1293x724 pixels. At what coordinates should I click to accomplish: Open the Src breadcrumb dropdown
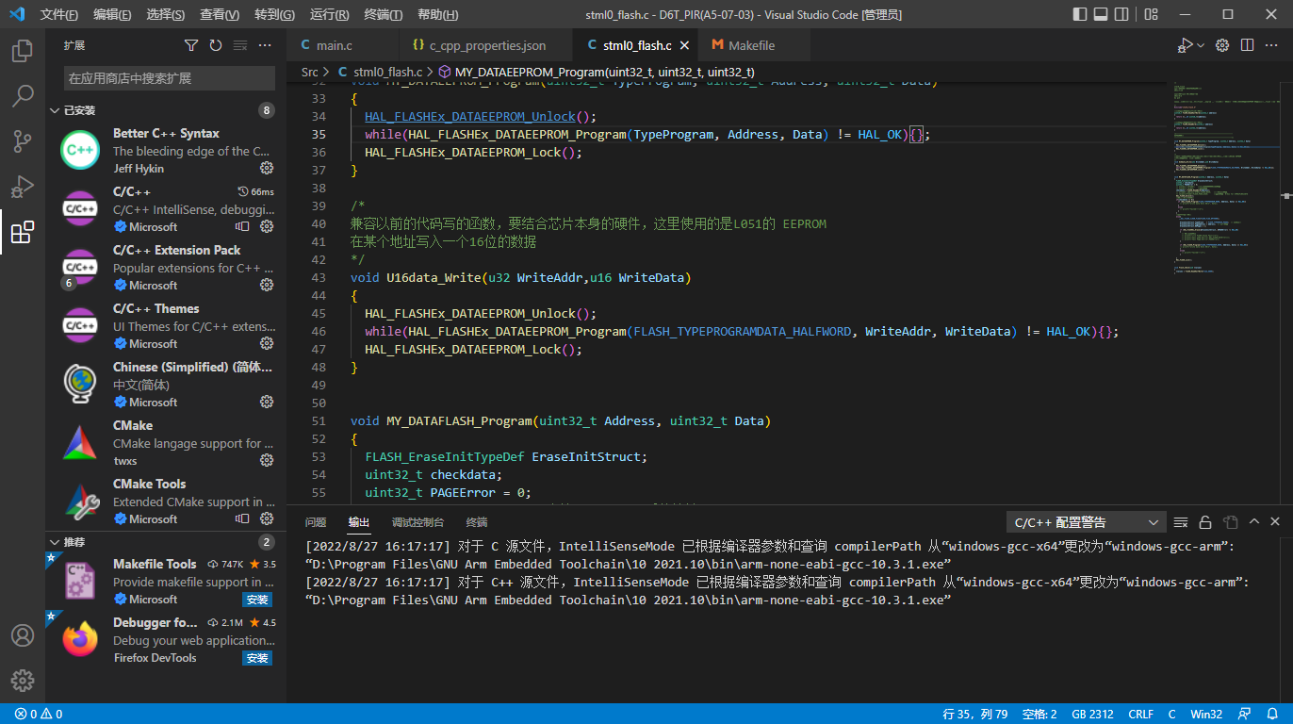pos(310,72)
